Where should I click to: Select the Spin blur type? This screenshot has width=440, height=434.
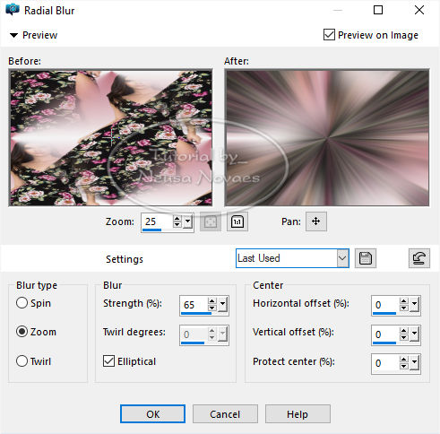22,303
